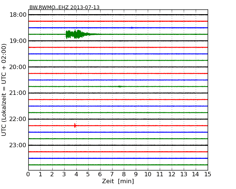Pick the 23:00 tick label

[18, 145]
